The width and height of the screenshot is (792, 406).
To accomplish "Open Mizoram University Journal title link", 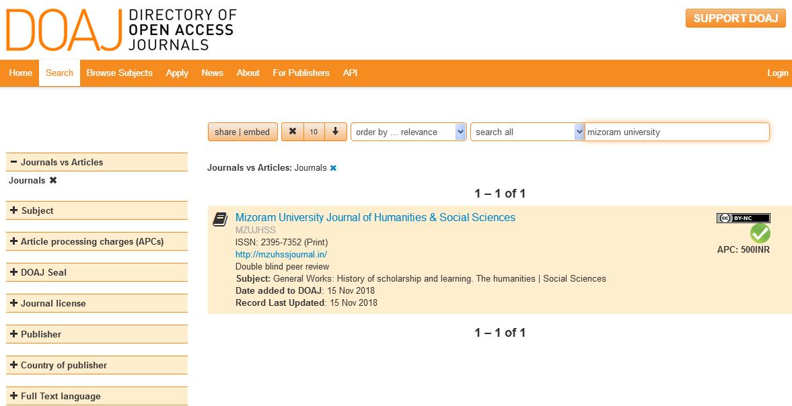I will (x=375, y=217).
